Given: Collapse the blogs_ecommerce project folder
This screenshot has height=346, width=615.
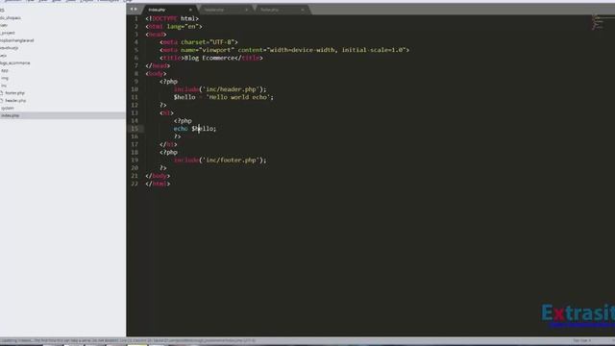Looking at the screenshot, I should pyautogui.click(x=15, y=62).
